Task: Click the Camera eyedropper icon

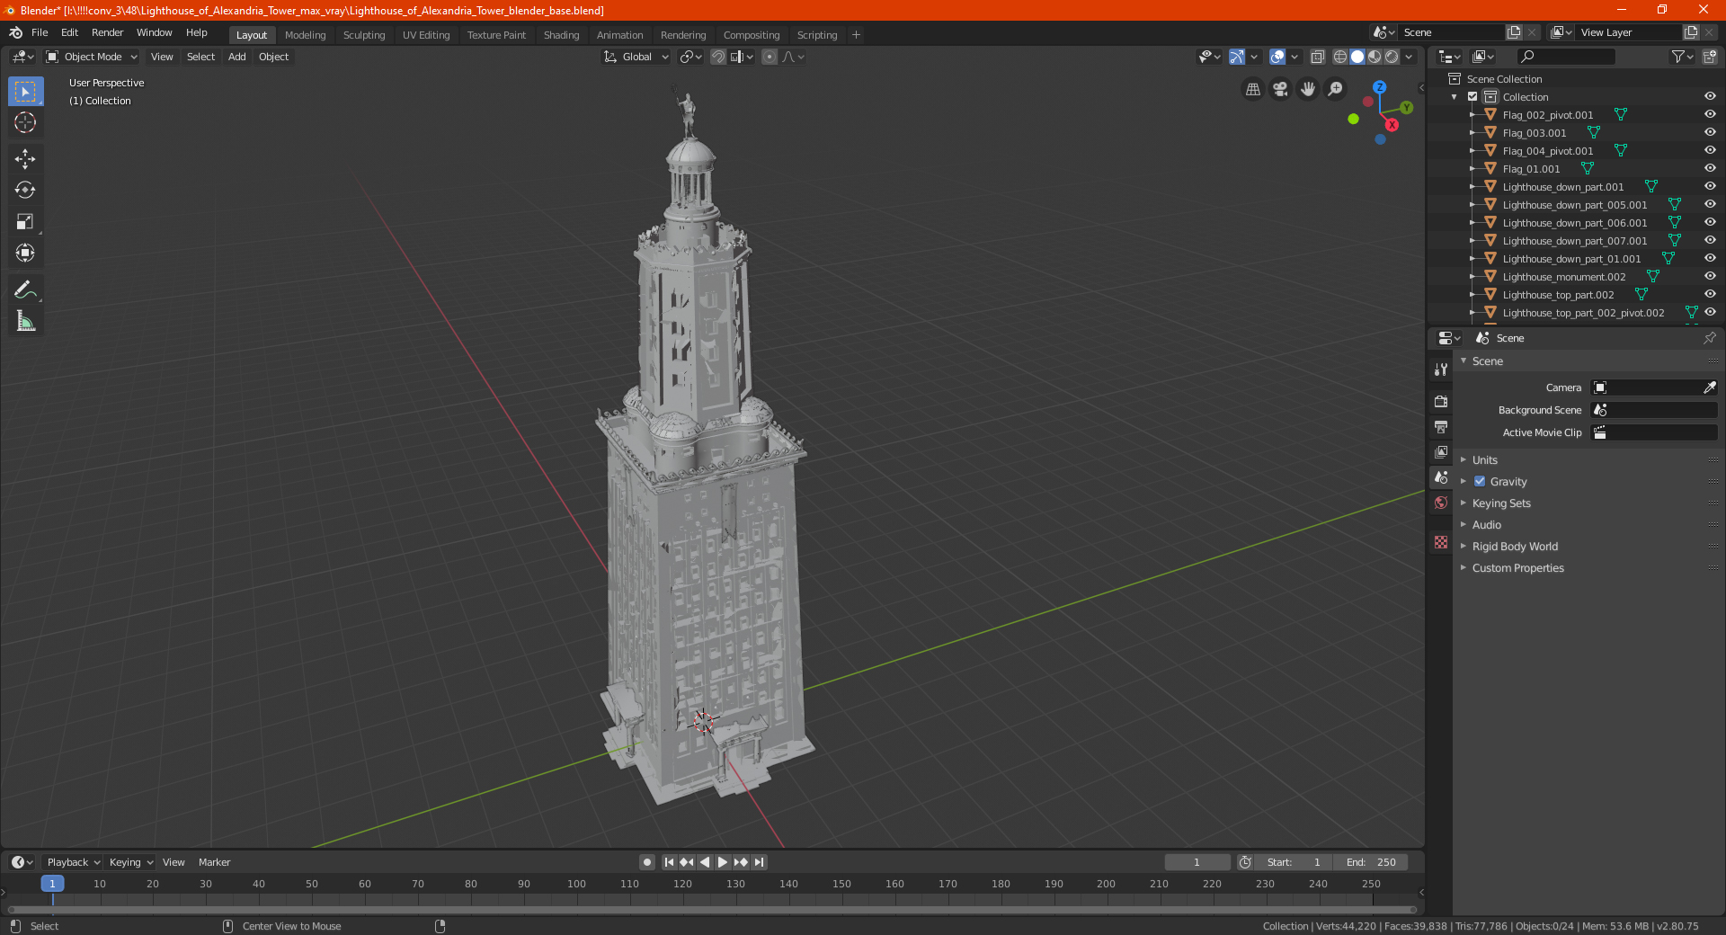Action: (1709, 387)
